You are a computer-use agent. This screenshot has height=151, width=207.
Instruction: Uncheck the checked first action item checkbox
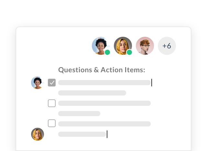52,83
